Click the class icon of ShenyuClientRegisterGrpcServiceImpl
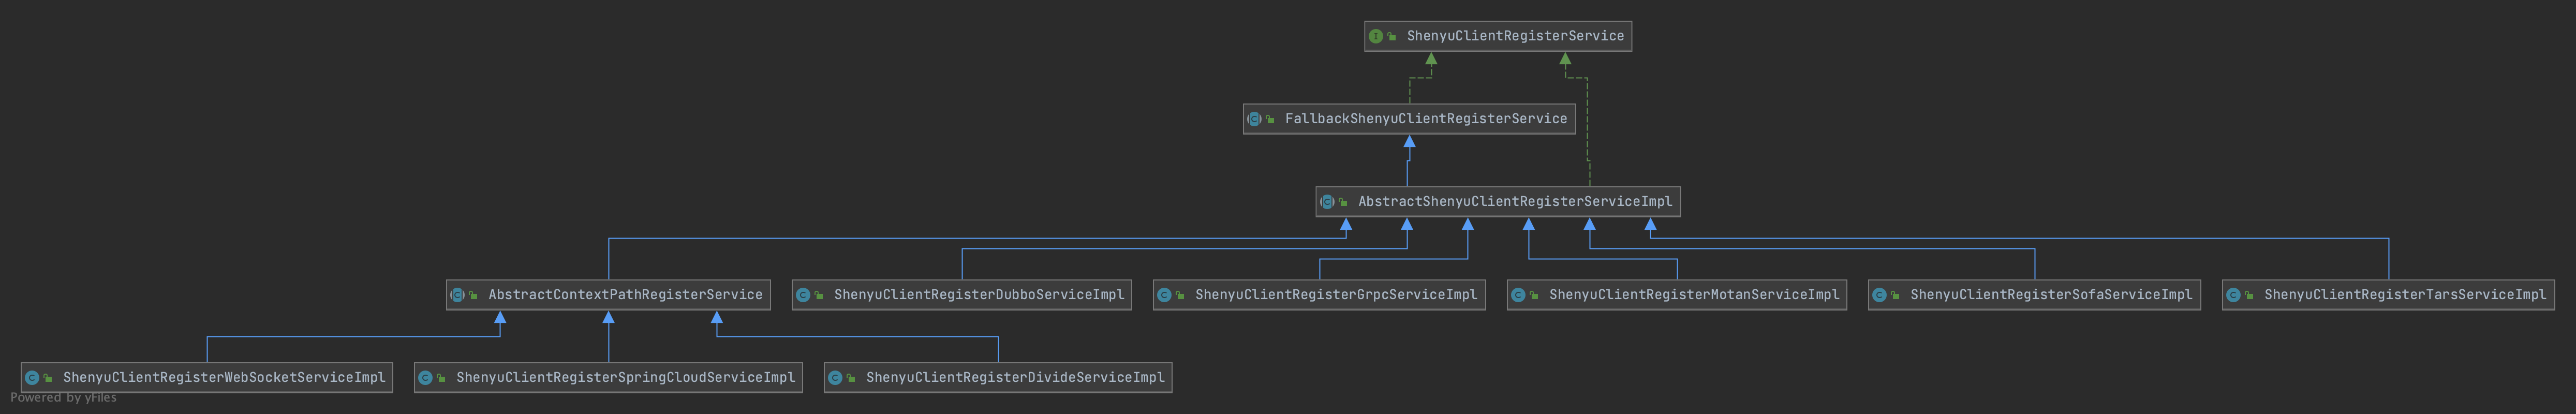 1164,295
